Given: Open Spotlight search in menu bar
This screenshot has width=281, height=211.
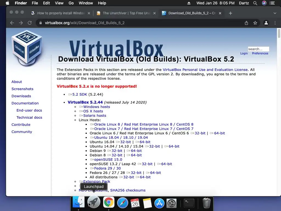Looking at the screenshot, I should pos(255,3).
